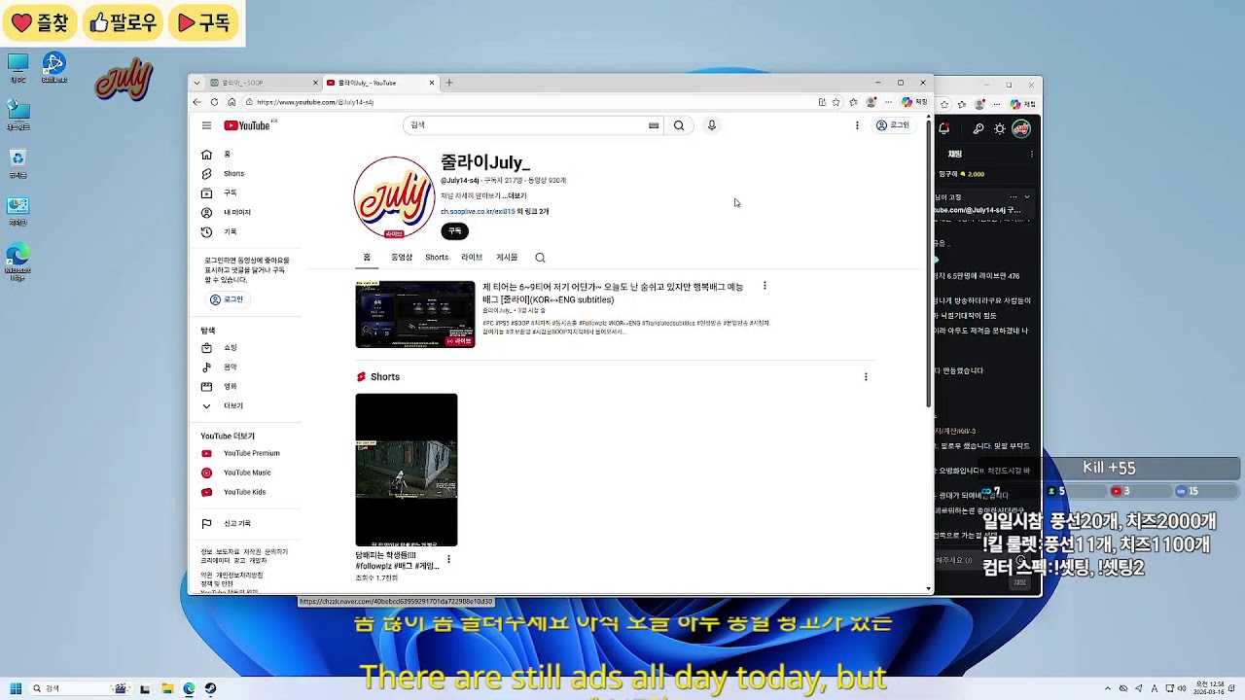Open Microsoft Edge from the taskbar
The width and height of the screenshot is (1245, 700).
tap(189, 688)
